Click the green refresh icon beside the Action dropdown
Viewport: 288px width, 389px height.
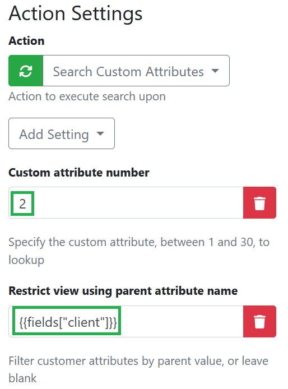click(x=26, y=71)
